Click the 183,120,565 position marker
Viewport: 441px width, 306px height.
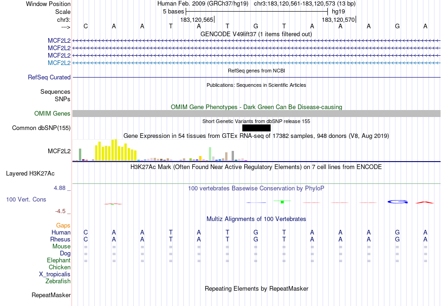tap(197, 20)
